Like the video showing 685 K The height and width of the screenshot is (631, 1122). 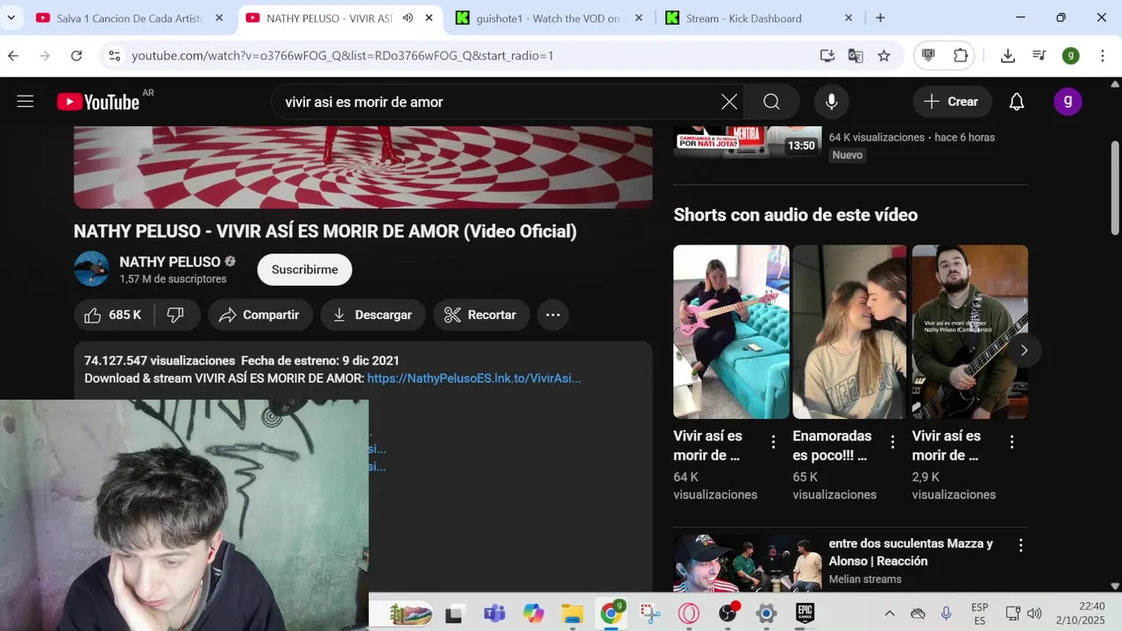click(x=113, y=315)
